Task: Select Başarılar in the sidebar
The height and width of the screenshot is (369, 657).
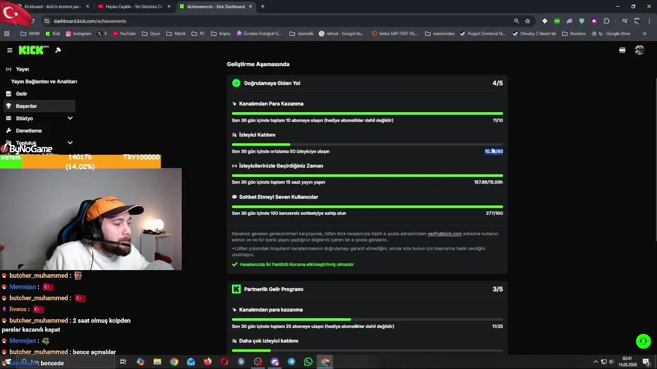Action: click(39, 106)
